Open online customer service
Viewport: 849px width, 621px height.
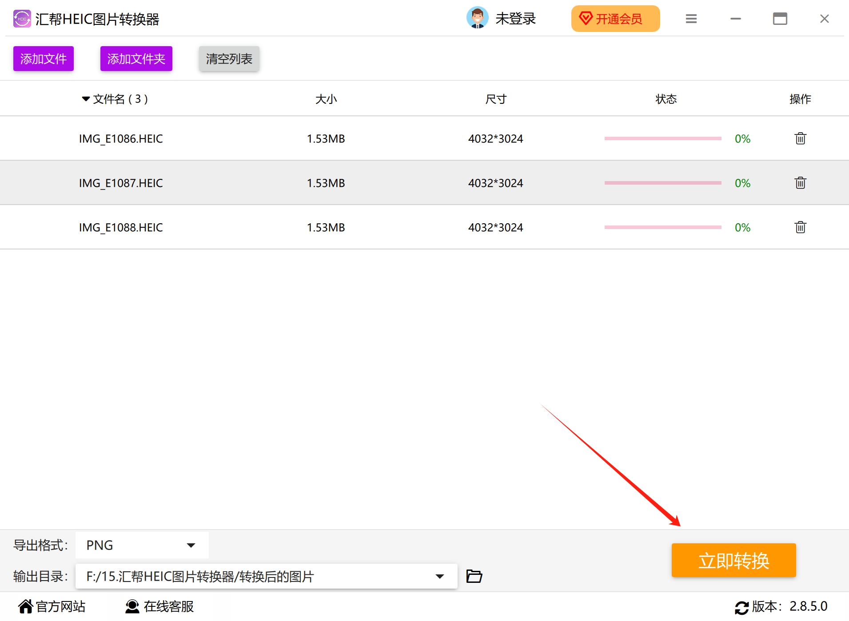click(x=159, y=606)
